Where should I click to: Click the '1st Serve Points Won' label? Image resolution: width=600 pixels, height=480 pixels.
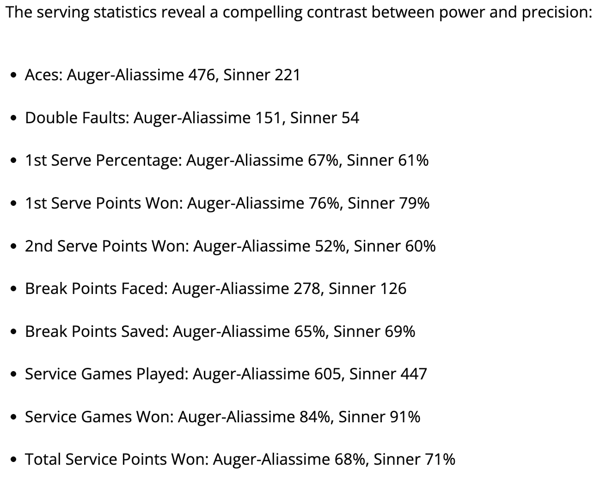[104, 203]
